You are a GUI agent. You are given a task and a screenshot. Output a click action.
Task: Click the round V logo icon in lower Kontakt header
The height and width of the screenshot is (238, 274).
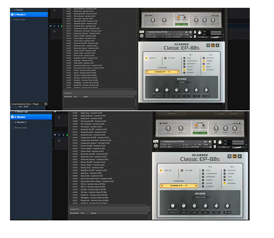tap(156, 146)
